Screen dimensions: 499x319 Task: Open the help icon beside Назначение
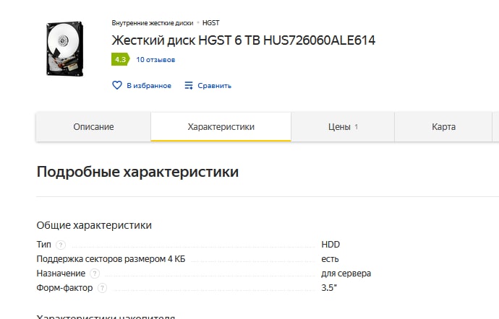[95, 274]
